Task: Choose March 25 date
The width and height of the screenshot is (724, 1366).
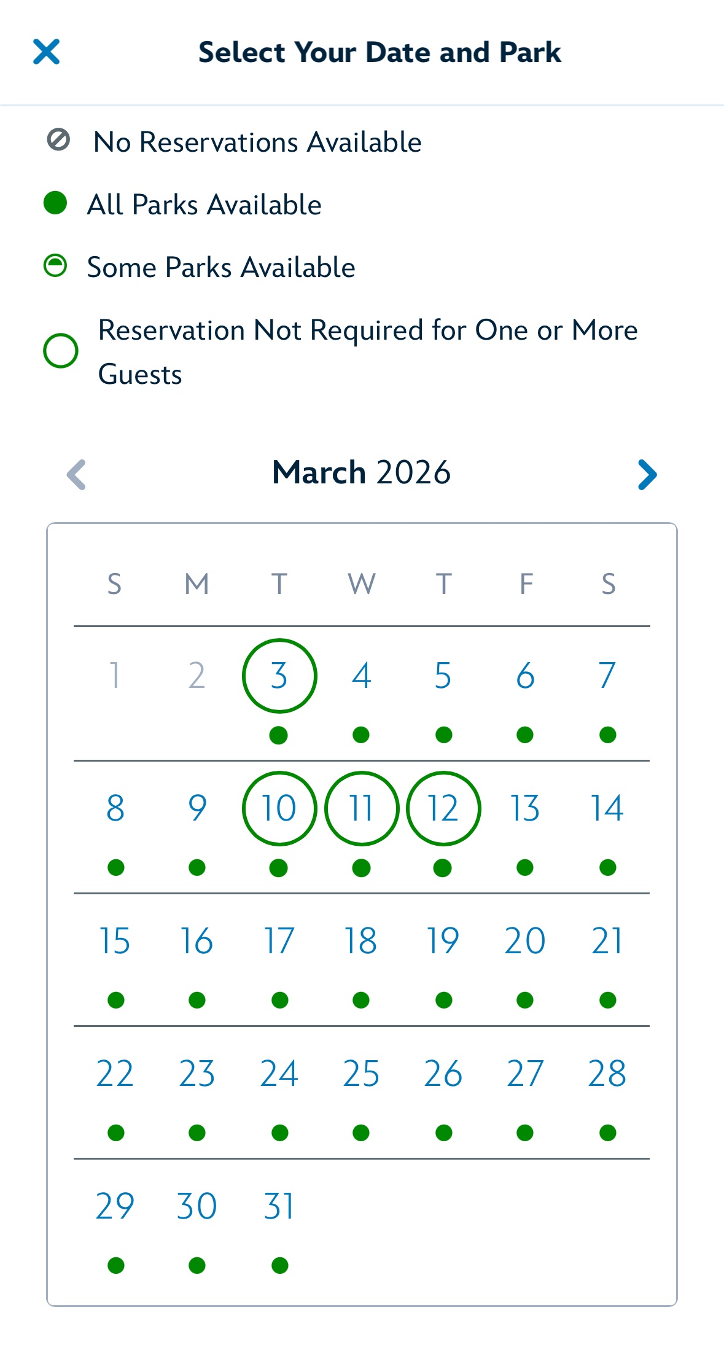Action: tap(361, 1074)
